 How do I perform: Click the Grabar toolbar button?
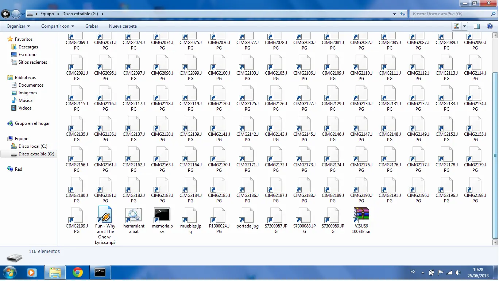(92, 26)
